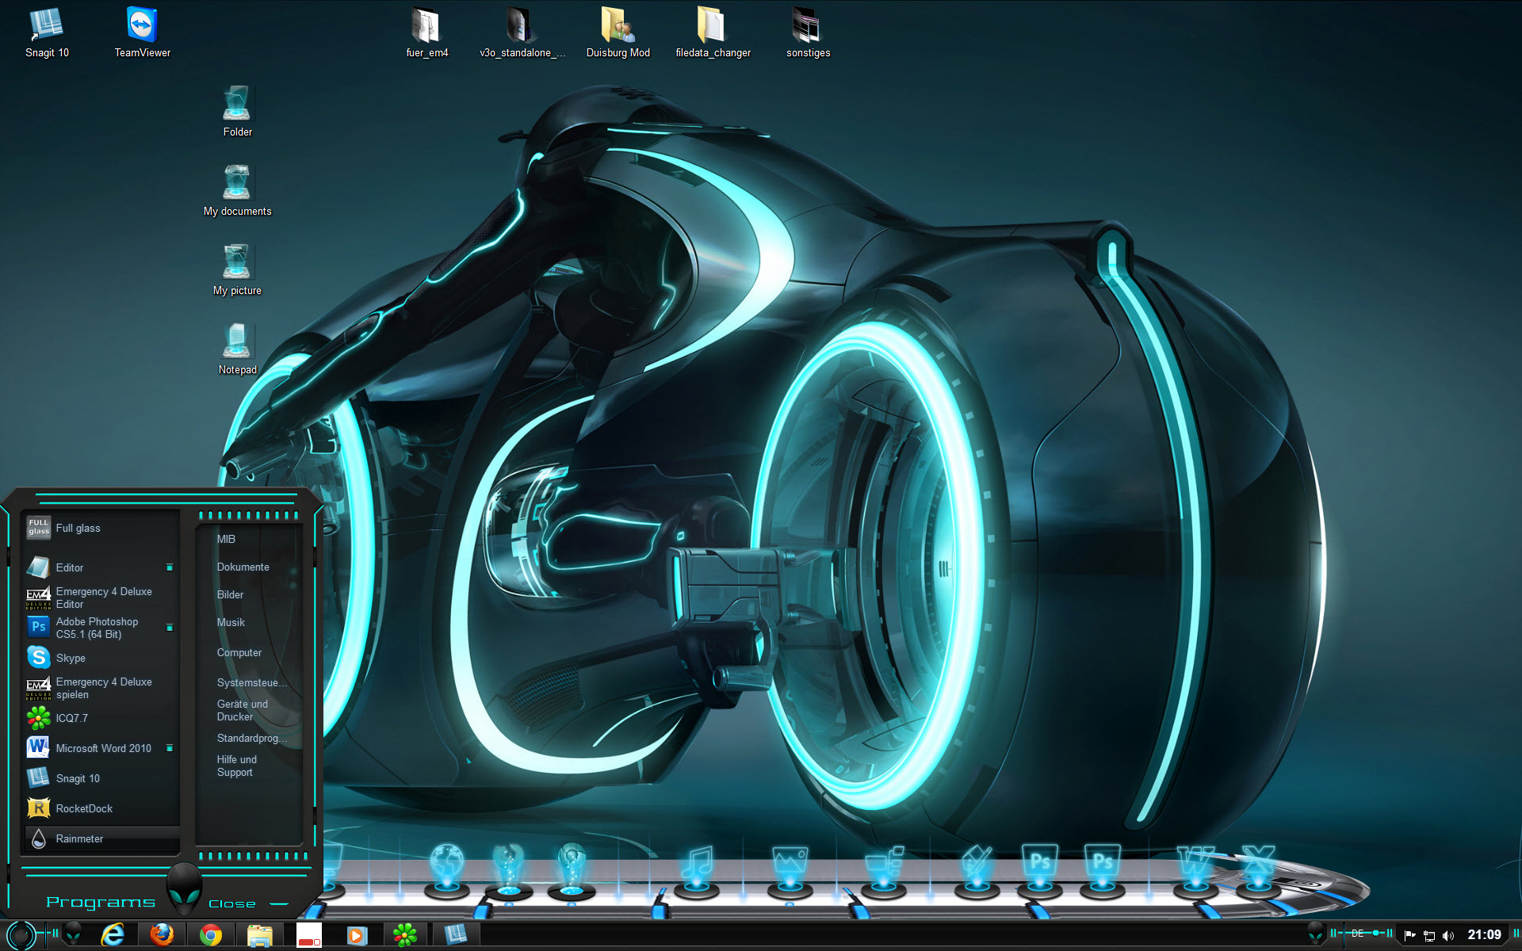The height and width of the screenshot is (951, 1522).
Task: Open Computer in the start menu
Action: tap(239, 652)
